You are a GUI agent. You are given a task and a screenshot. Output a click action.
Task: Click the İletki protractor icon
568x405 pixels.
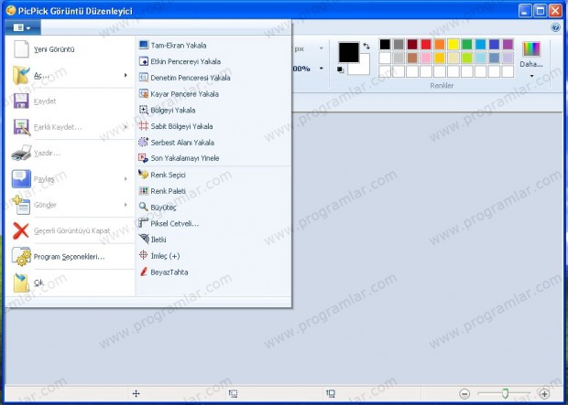(144, 239)
